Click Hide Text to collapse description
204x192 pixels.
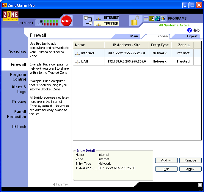click(x=61, y=184)
